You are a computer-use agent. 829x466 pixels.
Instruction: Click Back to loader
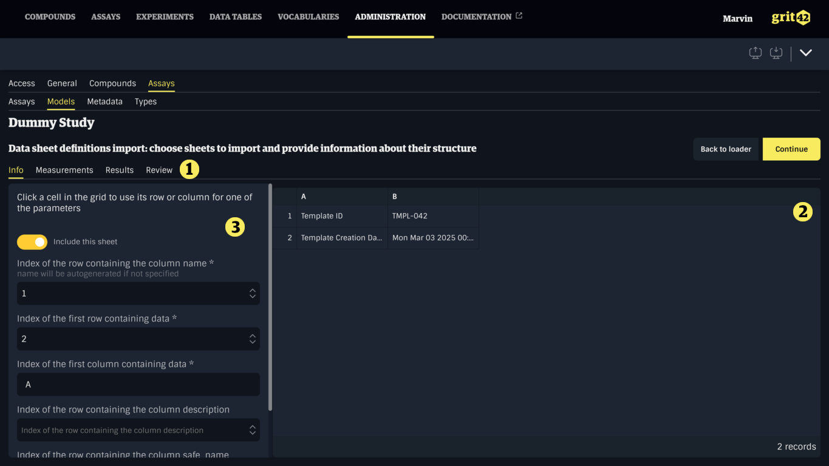point(726,149)
